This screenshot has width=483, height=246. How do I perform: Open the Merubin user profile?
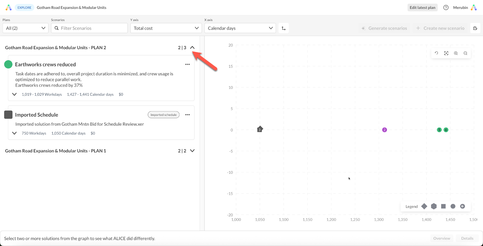(465, 8)
